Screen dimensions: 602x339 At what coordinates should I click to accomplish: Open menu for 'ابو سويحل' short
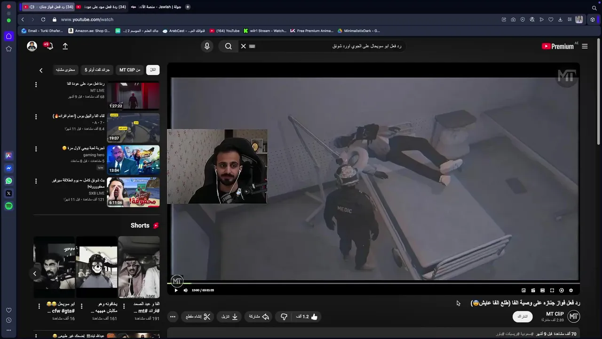(x=39, y=307)
